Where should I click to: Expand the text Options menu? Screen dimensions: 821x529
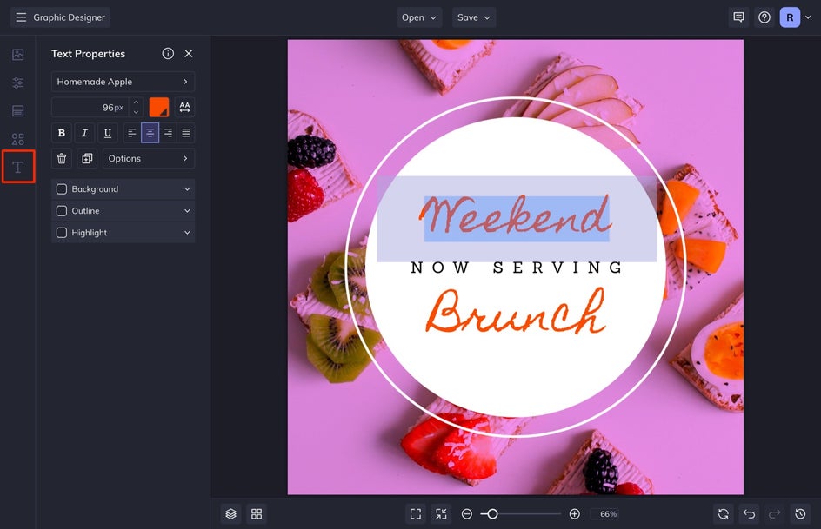pos(148,159)
